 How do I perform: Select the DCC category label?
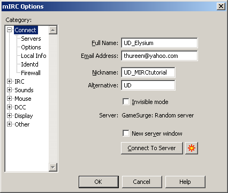tap(20, 107)
